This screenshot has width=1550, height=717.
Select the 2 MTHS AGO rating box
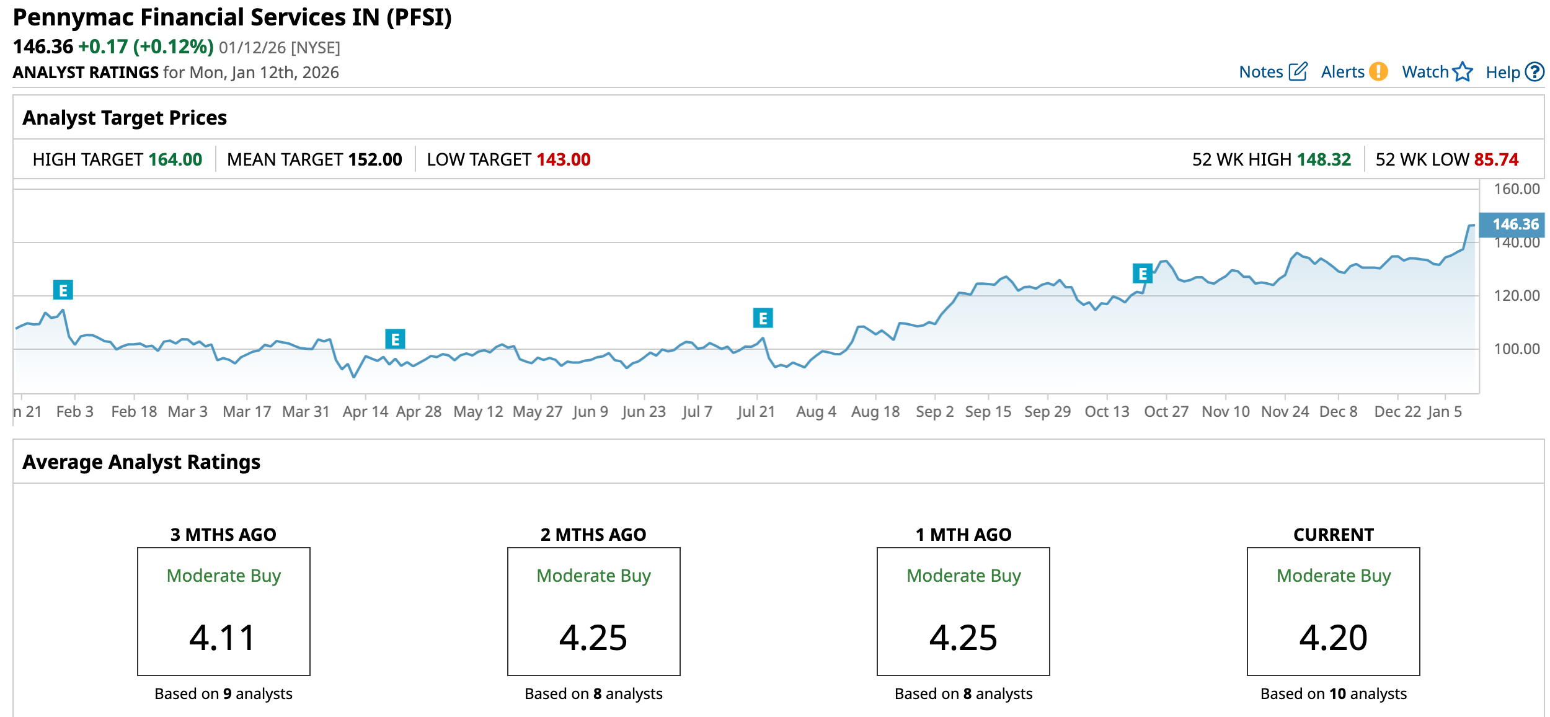(593, 611)
